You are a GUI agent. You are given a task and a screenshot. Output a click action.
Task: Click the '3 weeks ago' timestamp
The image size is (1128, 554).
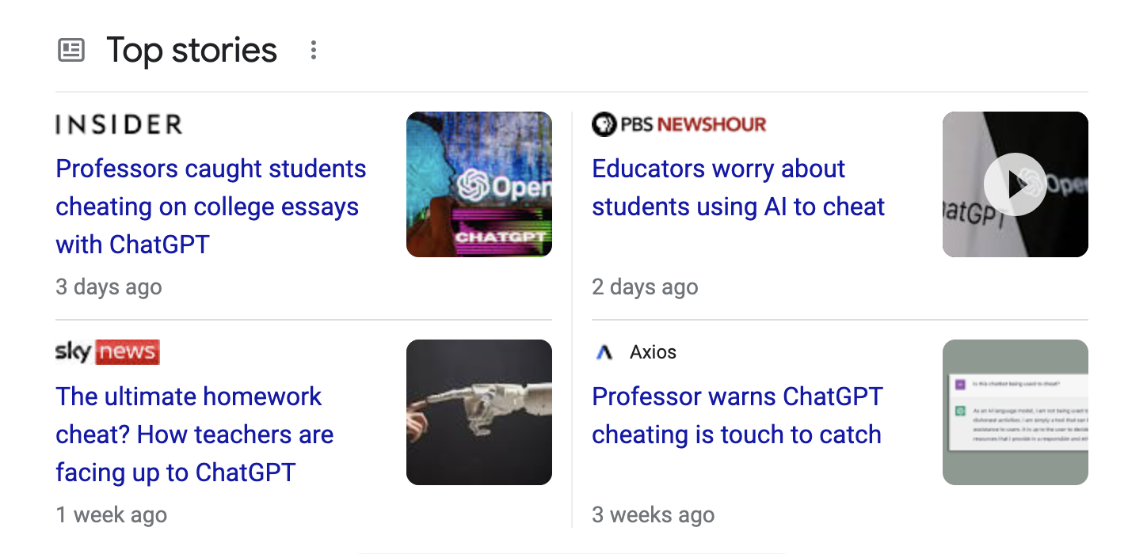(x=653, y=515)
